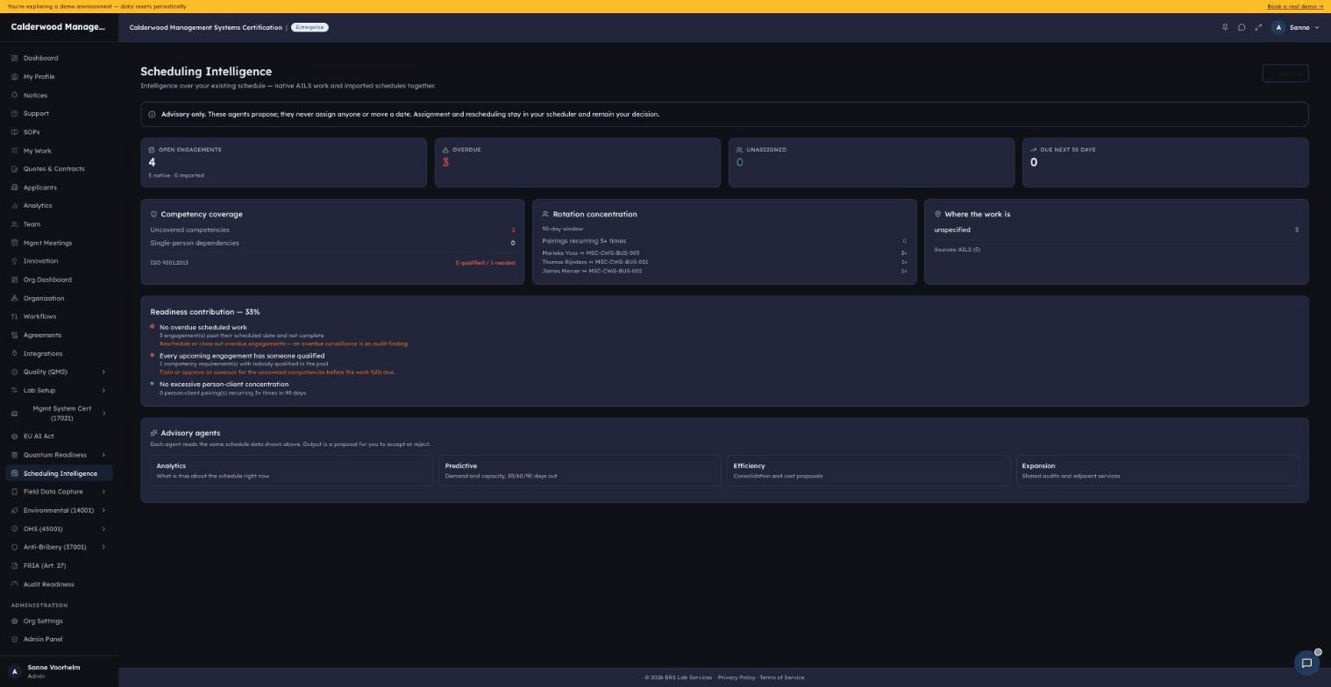
Task: Expand the OHS (45001) section
Action: 59,528
